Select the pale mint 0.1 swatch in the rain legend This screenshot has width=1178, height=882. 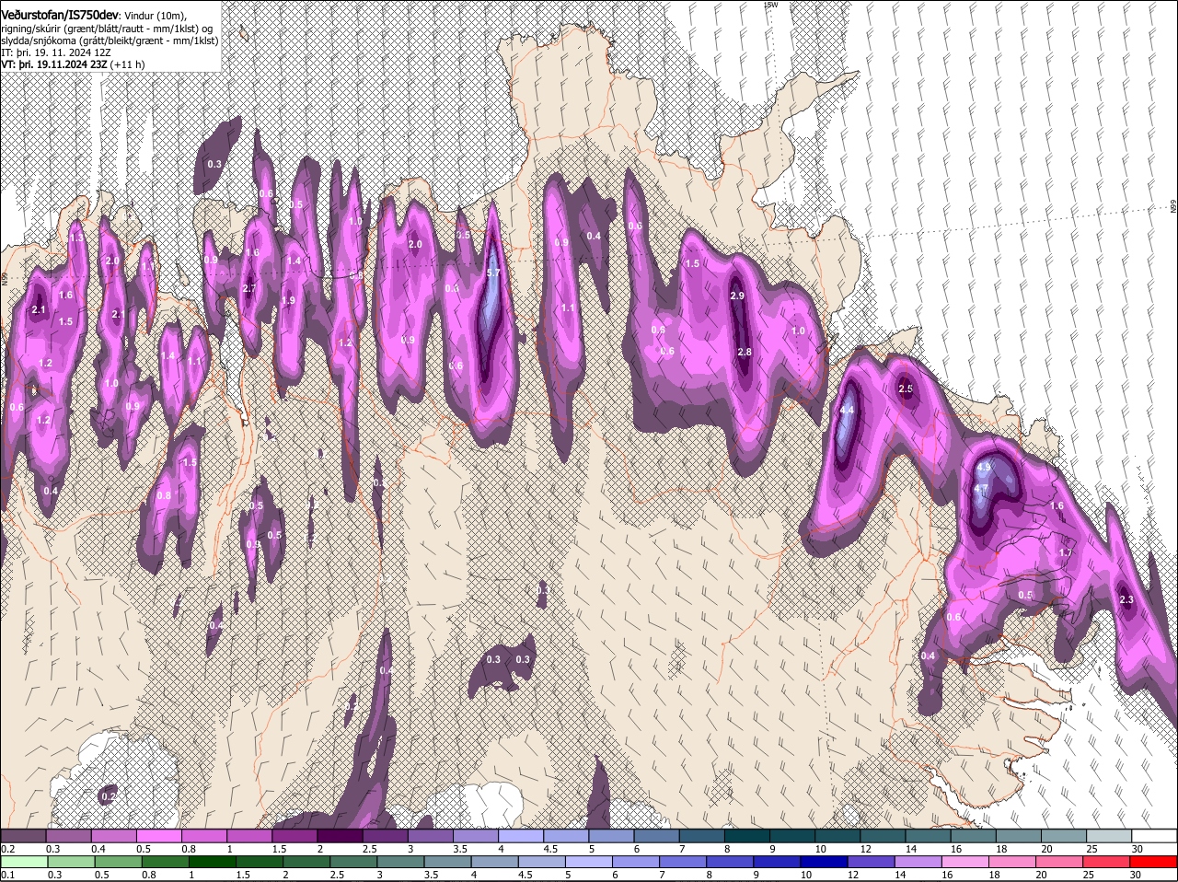[x=23, y=862]
